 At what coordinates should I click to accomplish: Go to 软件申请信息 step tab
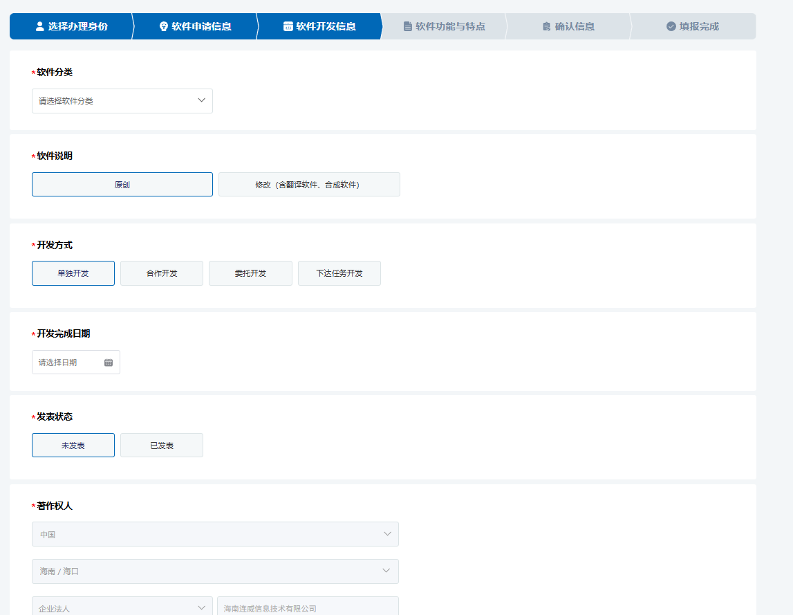click(200, 26)
